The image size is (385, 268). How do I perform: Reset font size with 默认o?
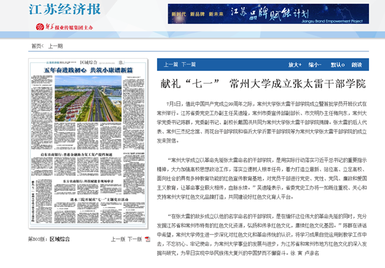tap(337, 64)
